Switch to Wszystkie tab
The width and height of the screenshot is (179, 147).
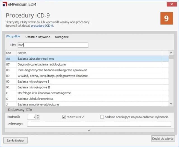[13, 37]
